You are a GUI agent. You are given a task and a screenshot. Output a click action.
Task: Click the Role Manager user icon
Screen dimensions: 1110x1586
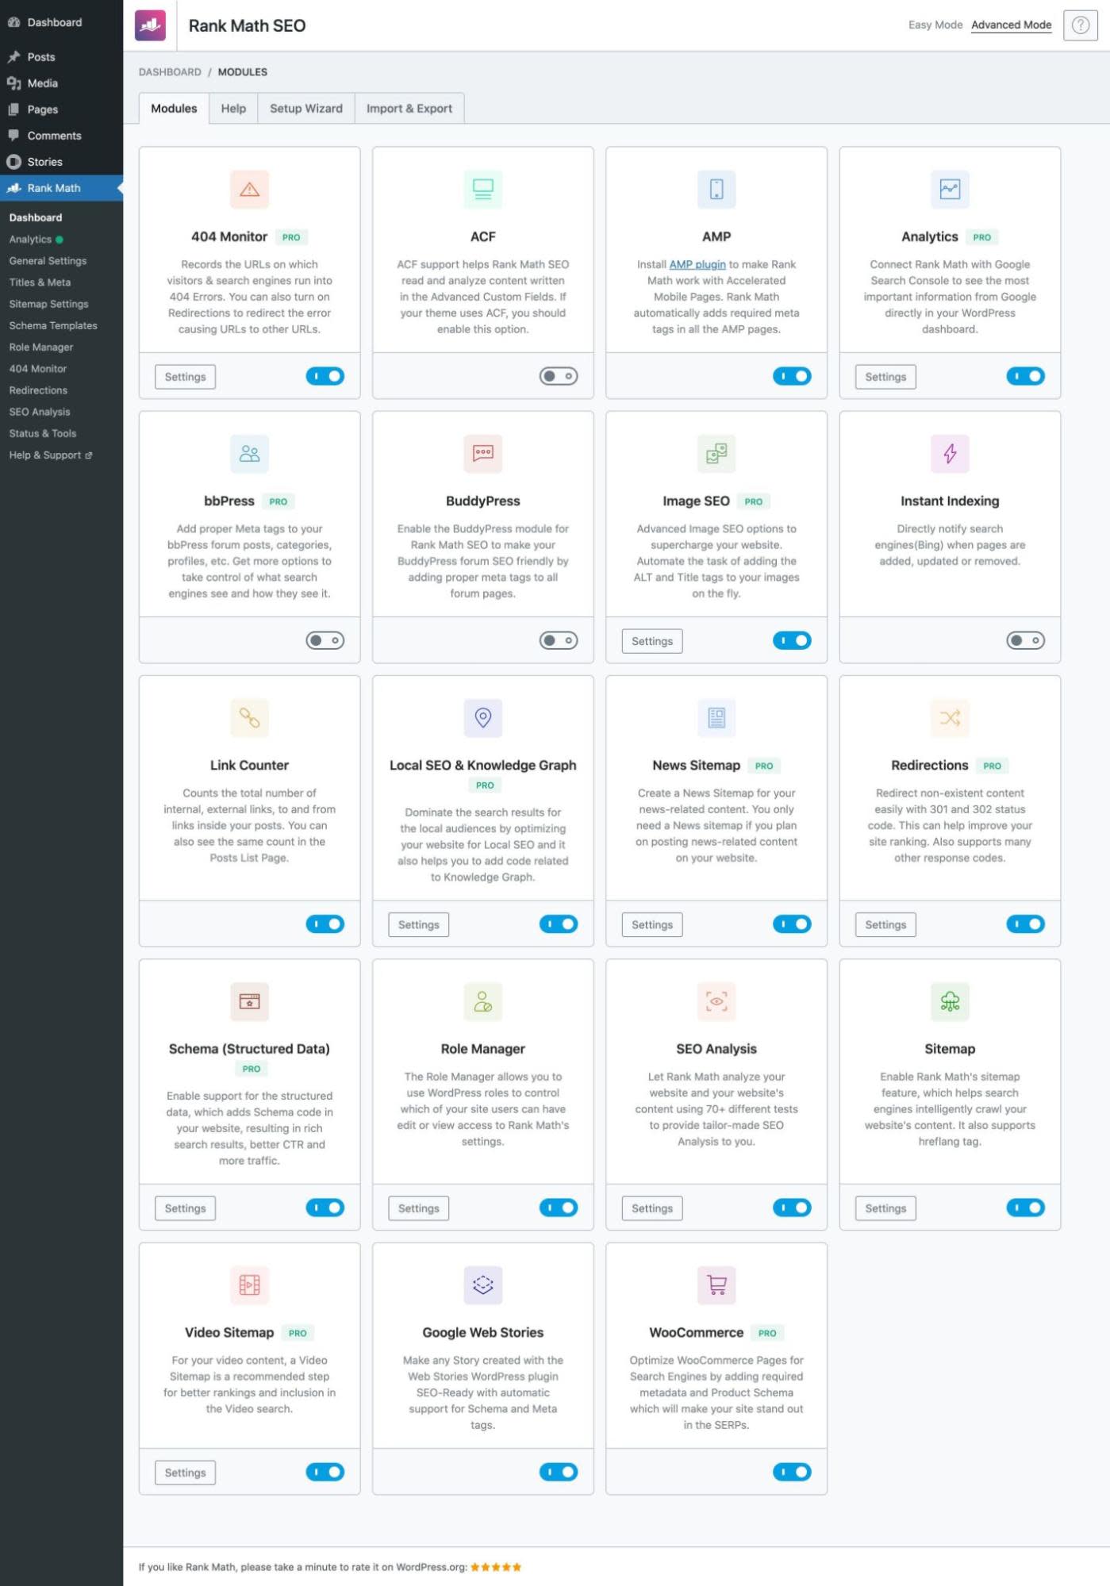point(482,1001)
